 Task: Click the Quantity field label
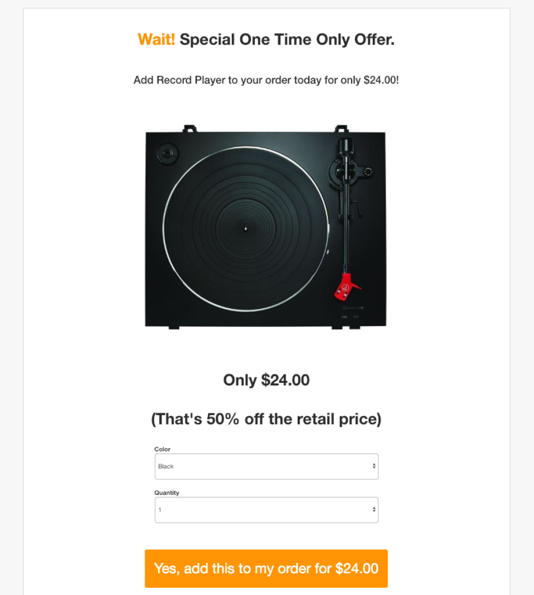[x=167, y=493]
